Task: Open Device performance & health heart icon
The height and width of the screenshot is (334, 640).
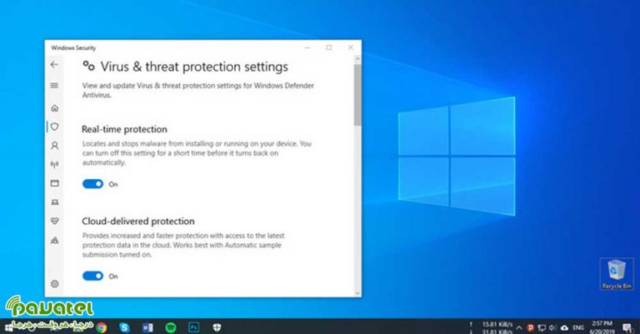Action: [55, 221]
